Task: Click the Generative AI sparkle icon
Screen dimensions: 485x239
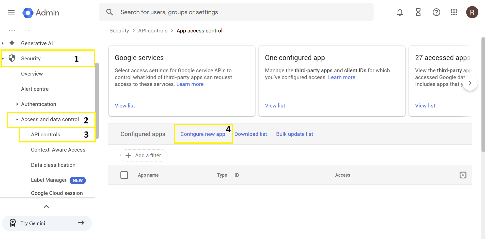Action: (12, 43)
